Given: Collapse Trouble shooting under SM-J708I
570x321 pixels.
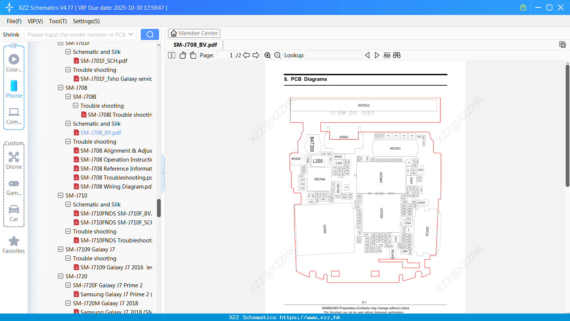Looking at the screenshot, I should point(76,106).
